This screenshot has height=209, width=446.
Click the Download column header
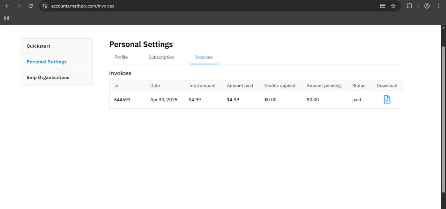[387, 86]
